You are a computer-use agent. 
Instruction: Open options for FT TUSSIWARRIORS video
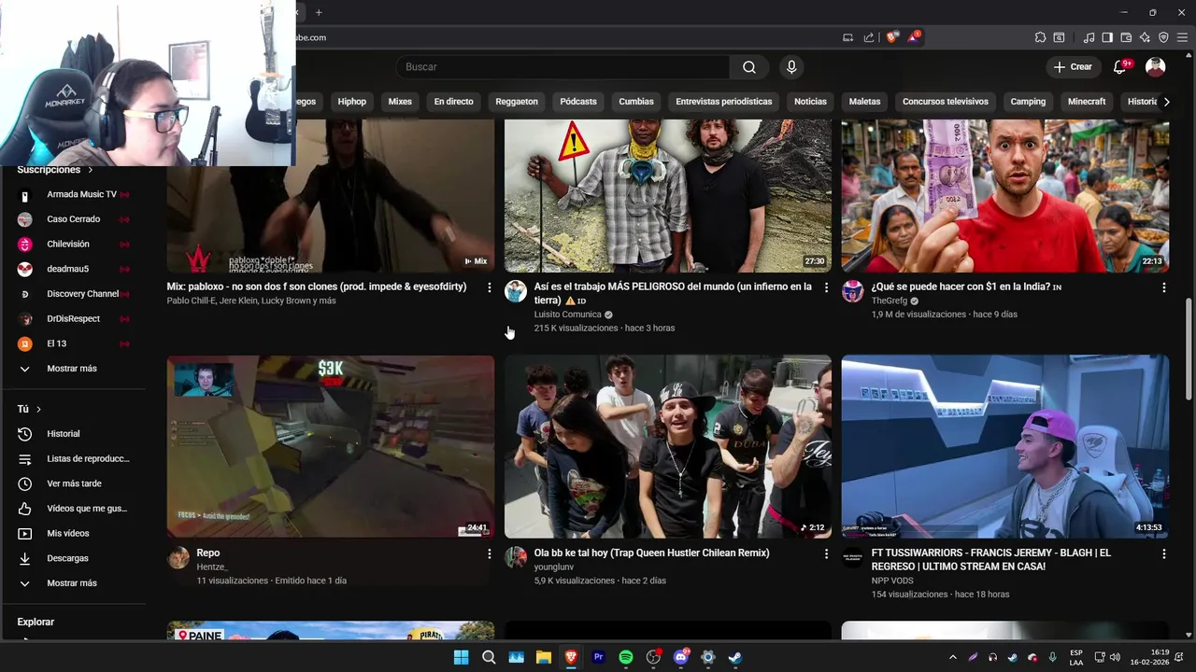pos(1163,553)
